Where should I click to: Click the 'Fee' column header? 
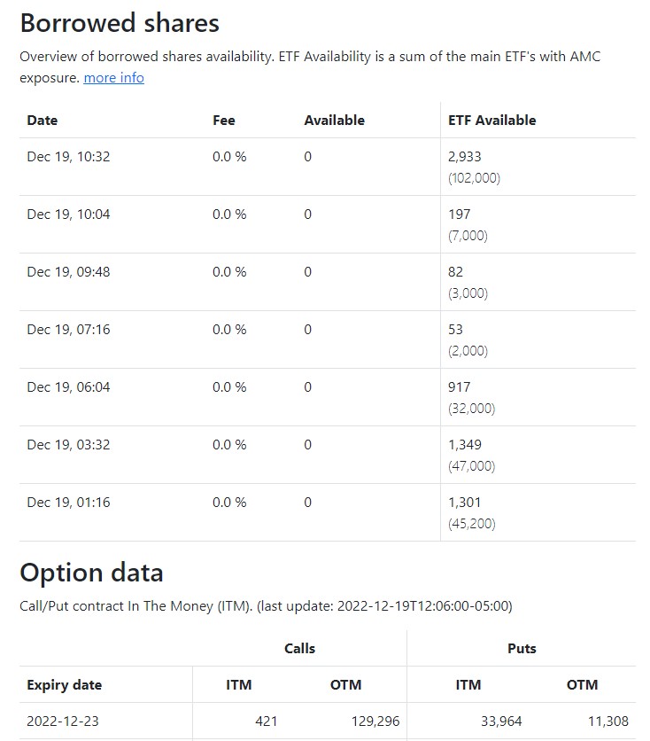(224, 121)
